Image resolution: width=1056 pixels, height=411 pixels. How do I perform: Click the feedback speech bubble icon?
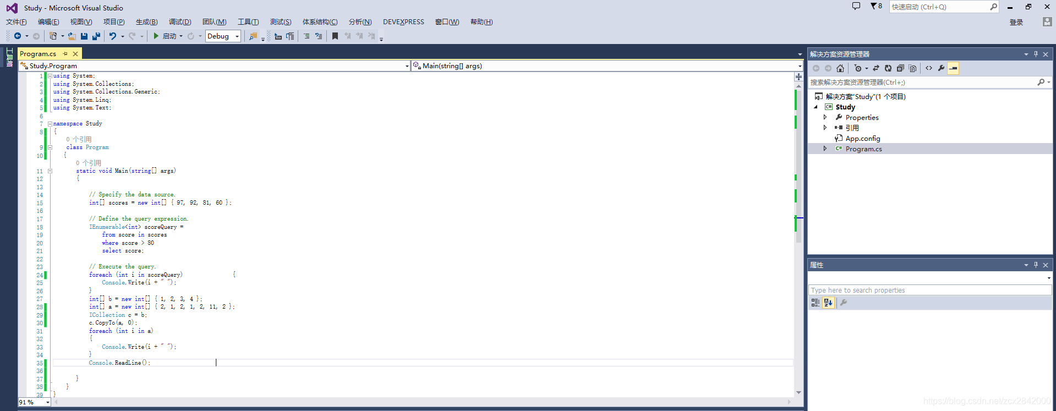point(856,7)
